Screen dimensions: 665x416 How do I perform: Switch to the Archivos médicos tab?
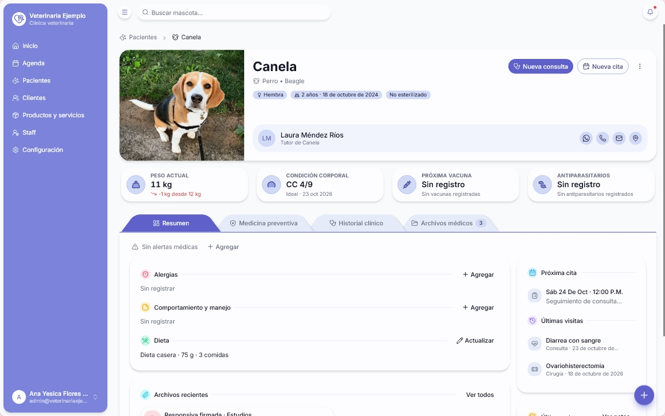point(449,223)
